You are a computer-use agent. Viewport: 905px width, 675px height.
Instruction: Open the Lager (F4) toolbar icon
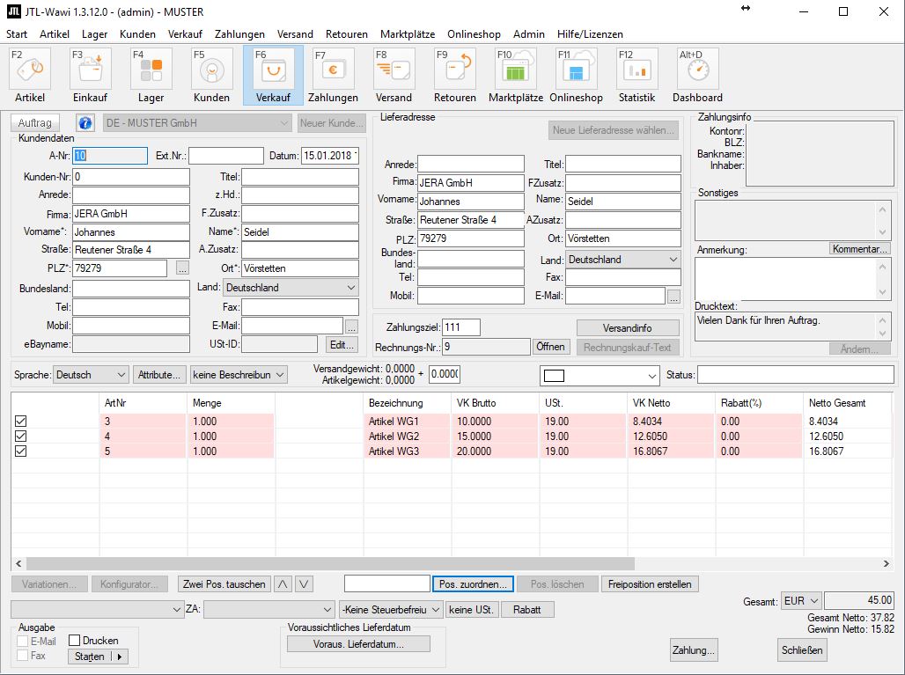151,76
